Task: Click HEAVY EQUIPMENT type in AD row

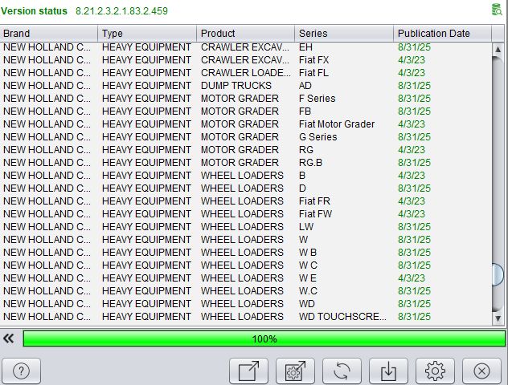Action: coord(146,86)
